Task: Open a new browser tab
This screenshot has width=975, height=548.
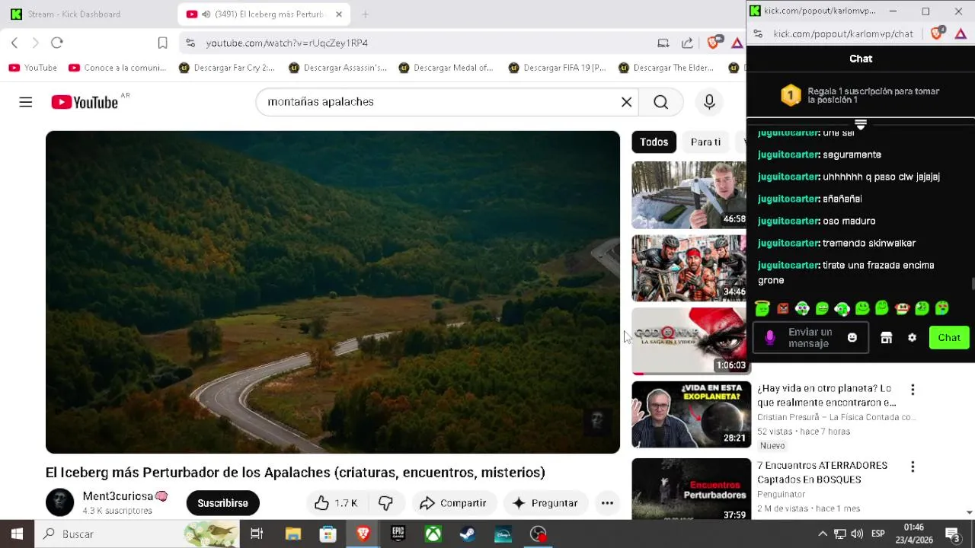Action: pos(365,14)
